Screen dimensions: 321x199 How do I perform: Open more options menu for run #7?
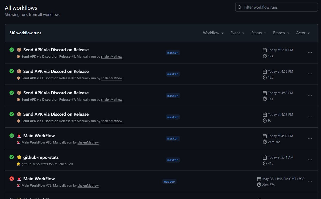coord(310,95)
